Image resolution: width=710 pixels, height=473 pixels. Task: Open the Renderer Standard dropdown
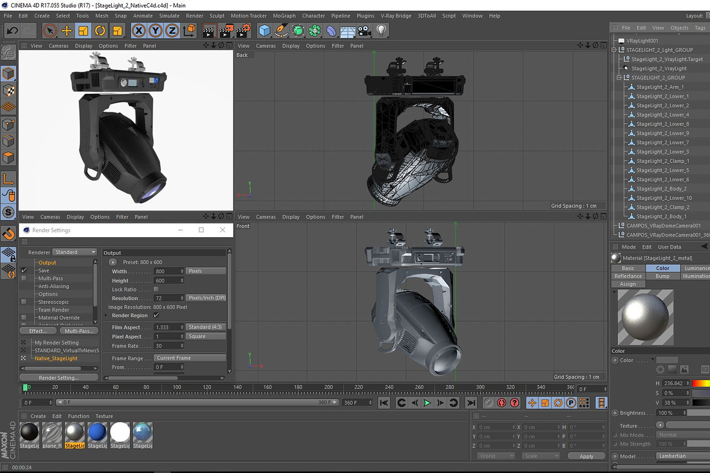click(75, 252)
